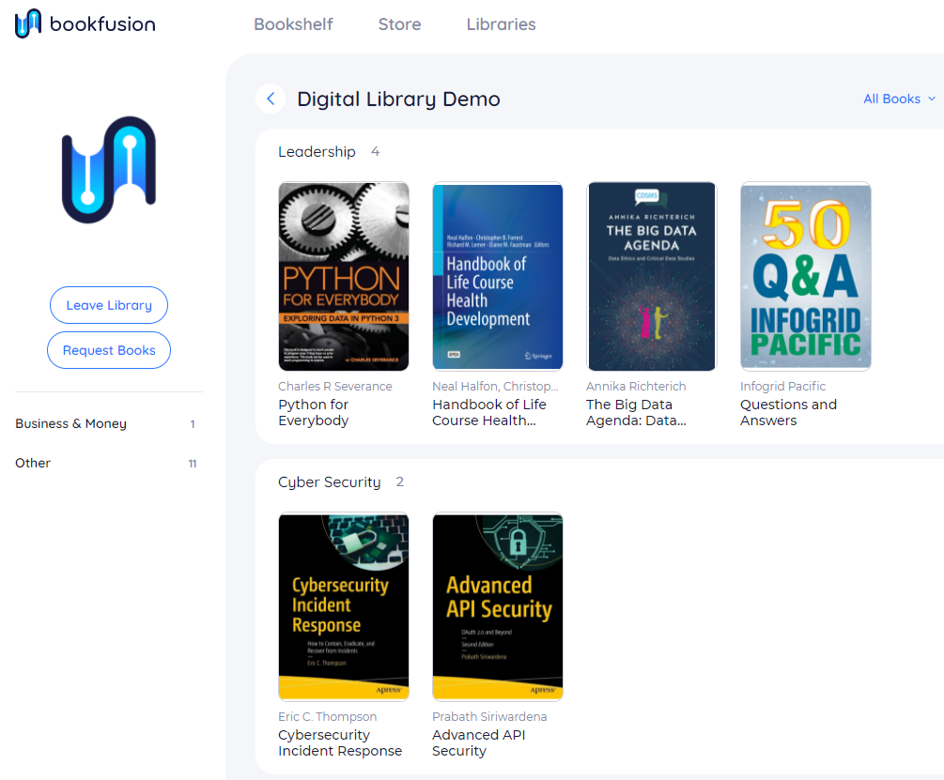
Task: Click the large library logo image
Action: (x=109, y=170)
